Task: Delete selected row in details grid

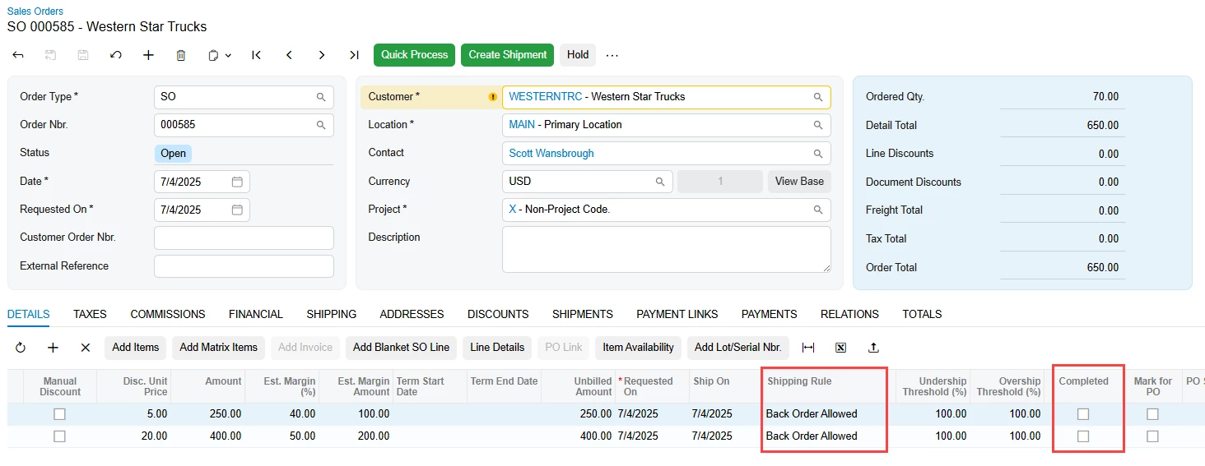Action: coord(86,348)
